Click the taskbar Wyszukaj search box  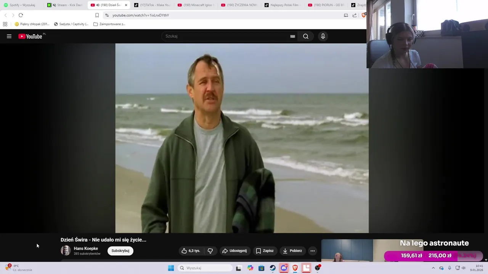coord(205,268)
